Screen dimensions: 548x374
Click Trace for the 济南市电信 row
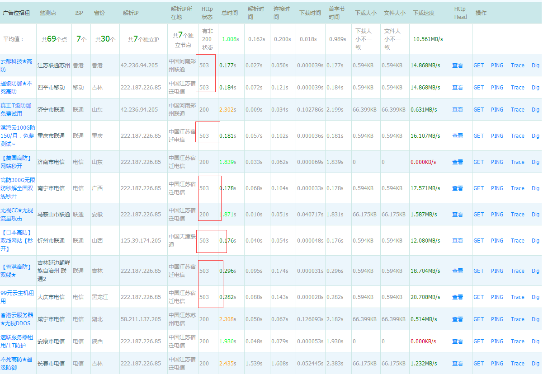click(x=517, y=162)
